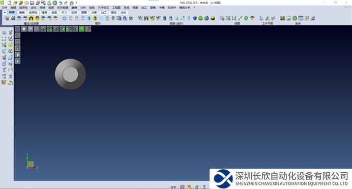Click the red-green sphere render icon
The image size is (352, 189).
point(200,18)
